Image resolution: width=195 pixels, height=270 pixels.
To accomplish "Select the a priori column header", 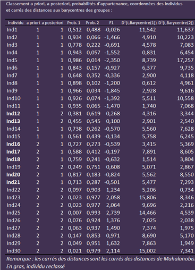I will 33,23.
